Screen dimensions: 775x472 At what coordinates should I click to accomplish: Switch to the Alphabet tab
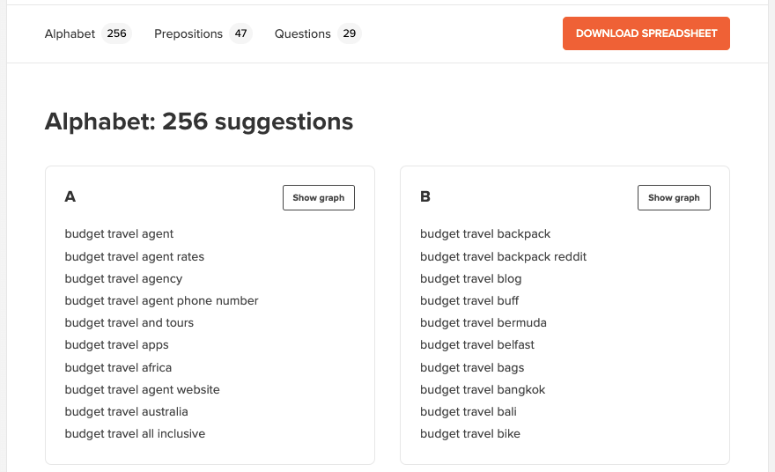[88, 33]
